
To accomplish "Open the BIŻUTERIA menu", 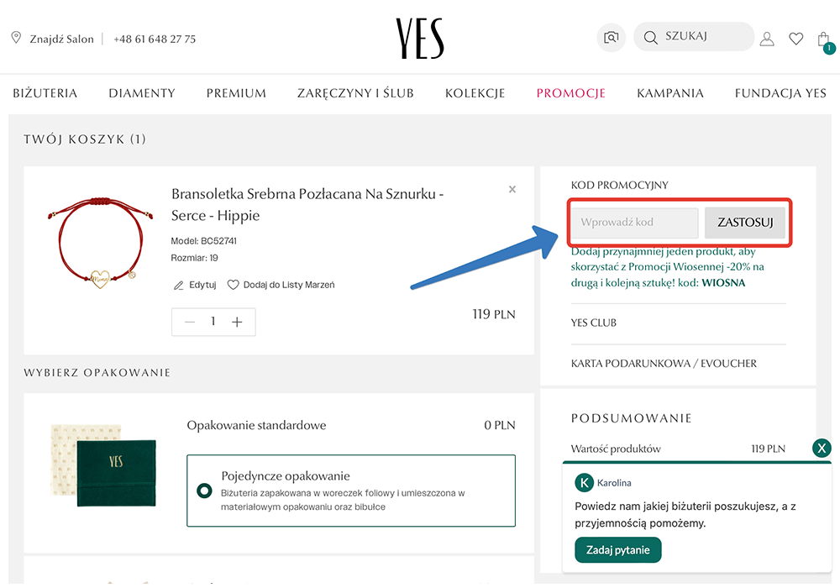I will (x=45, y=93).
